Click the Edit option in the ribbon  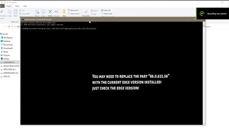[94, 14]
